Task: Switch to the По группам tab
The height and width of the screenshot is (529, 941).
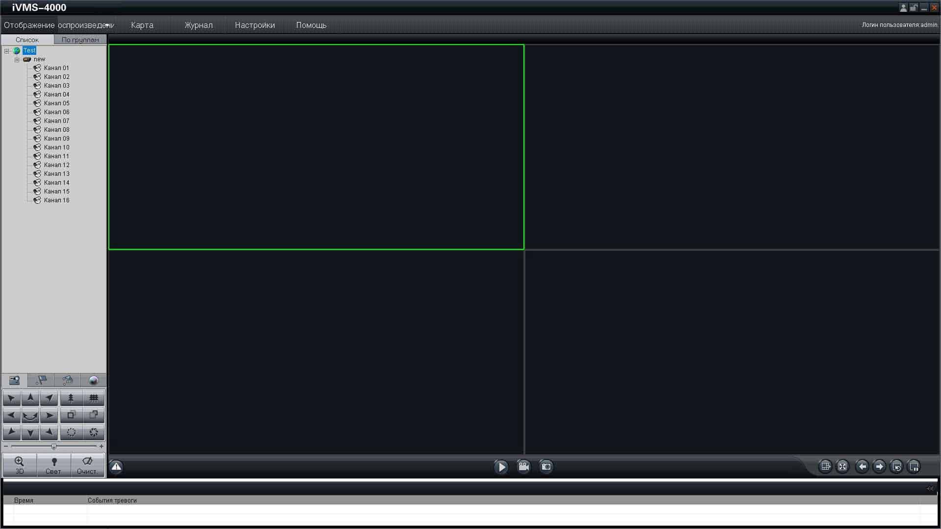Action: (x=80, y=40)
